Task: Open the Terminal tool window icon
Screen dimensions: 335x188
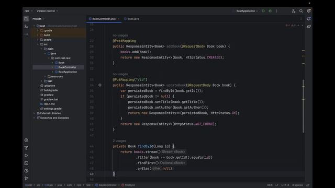Action: point(26,163)
